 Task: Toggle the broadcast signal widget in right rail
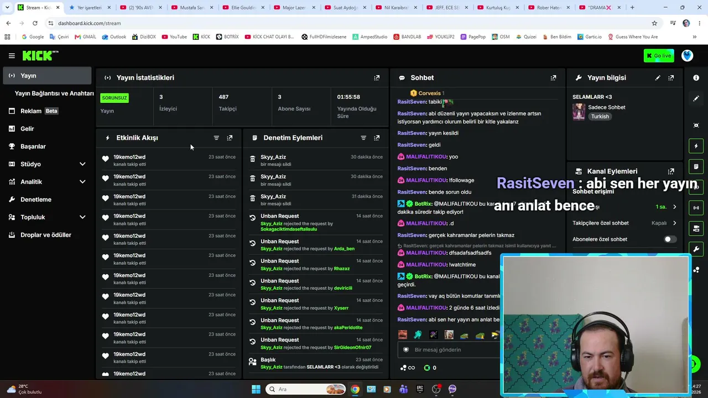pyautogui.click(x=696, y=208)
